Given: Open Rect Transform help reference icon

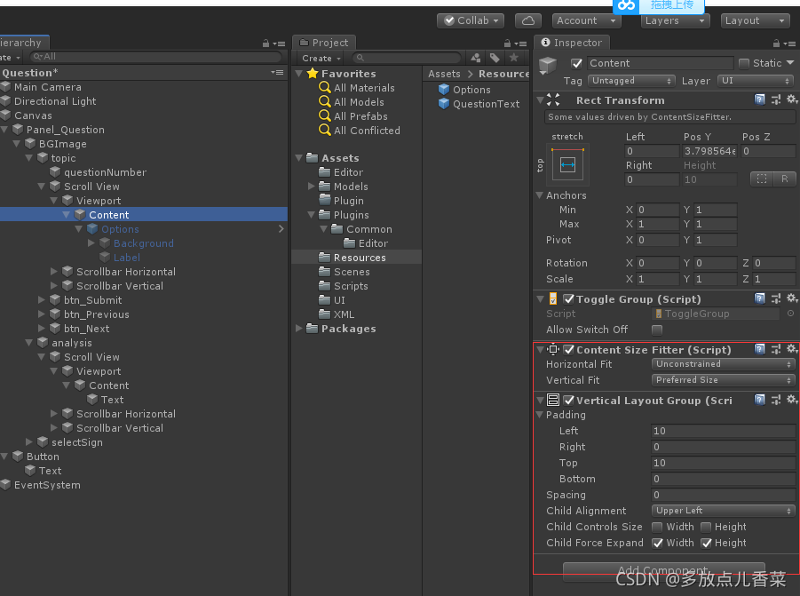Looking at the screenshot, I should (x=760, y=99).
